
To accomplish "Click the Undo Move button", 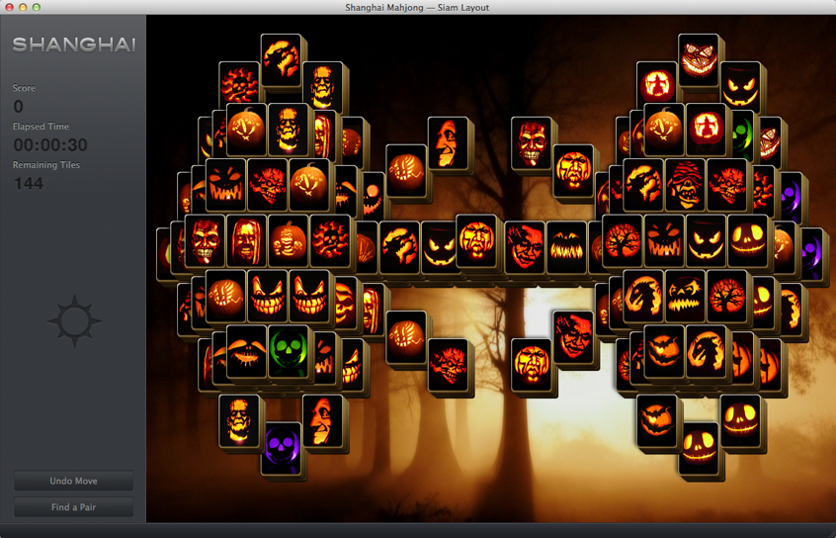I will point(73,481).
